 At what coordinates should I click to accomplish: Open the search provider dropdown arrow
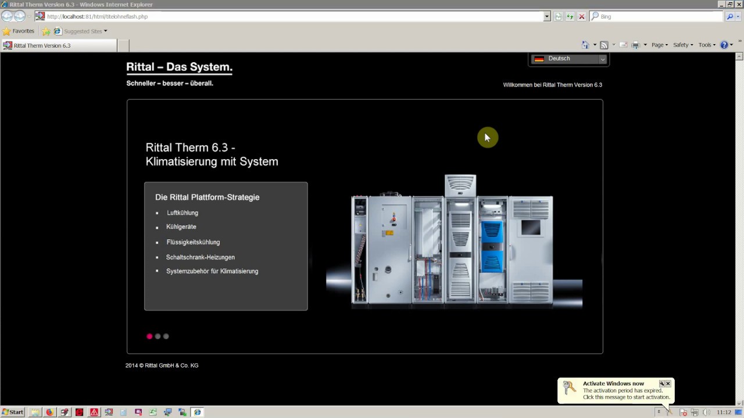tap(739, 16)
